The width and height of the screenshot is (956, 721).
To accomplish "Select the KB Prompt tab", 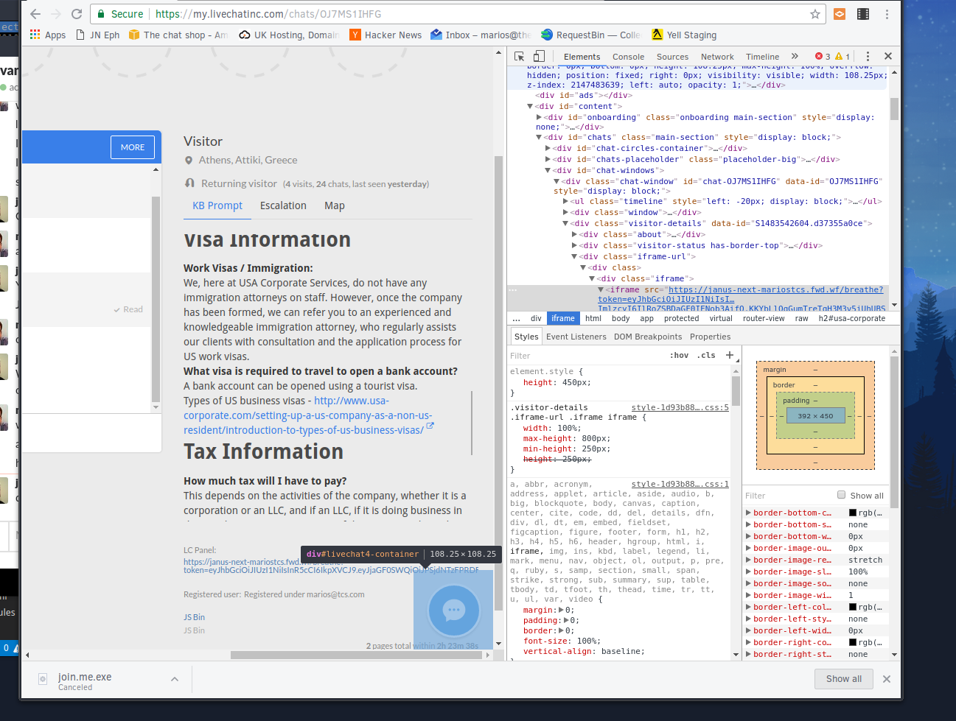I will [x=217, y=205].
